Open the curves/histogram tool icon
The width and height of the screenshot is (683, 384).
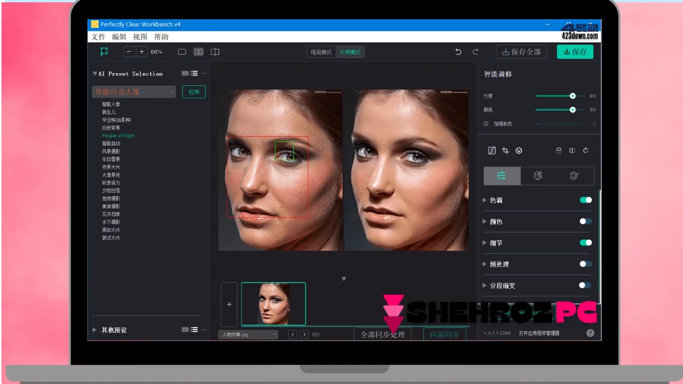492,151
